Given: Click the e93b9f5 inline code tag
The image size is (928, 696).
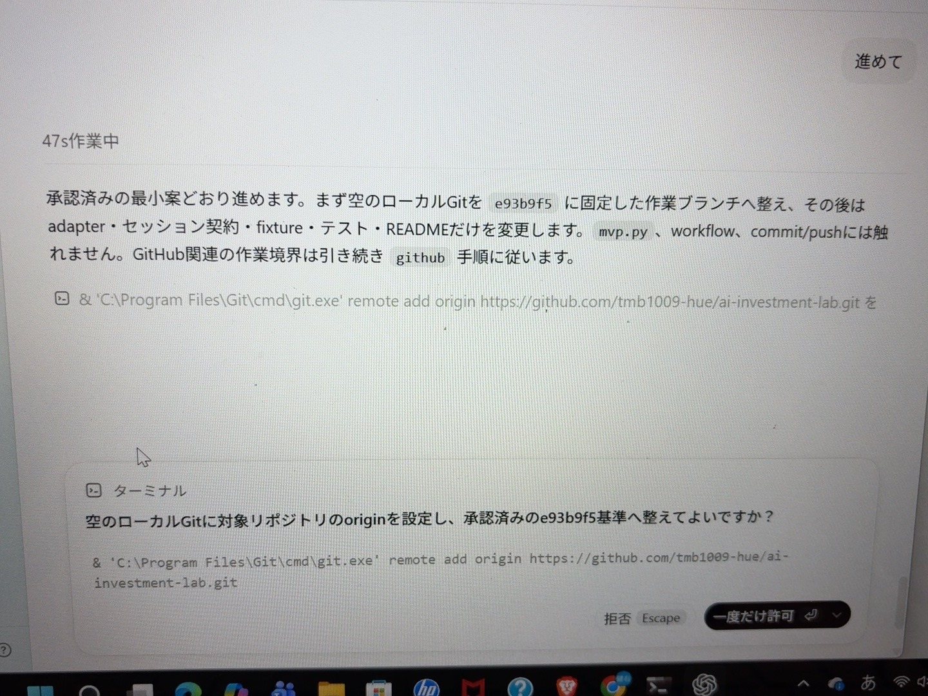Looking at the screenshot, I should coord(523,204).
